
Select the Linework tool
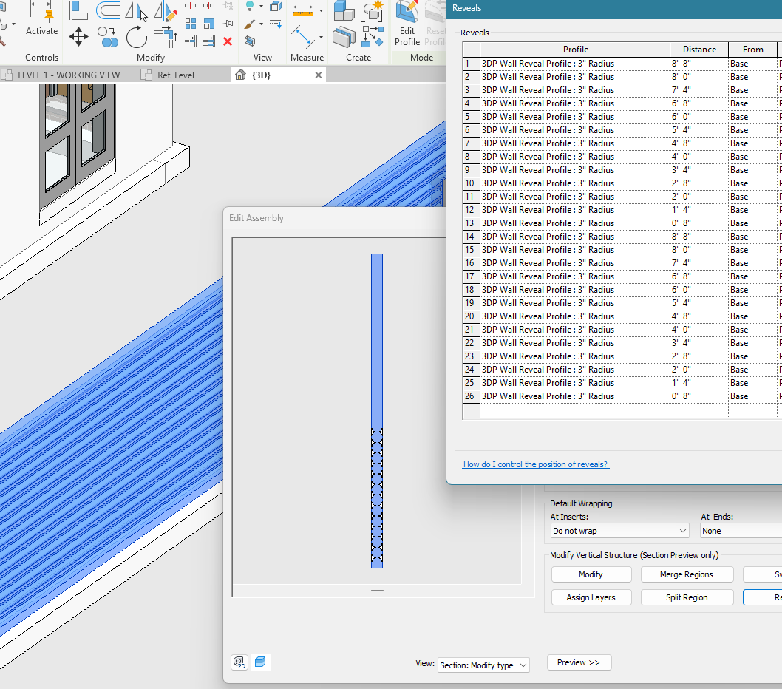tap(275, 24)
